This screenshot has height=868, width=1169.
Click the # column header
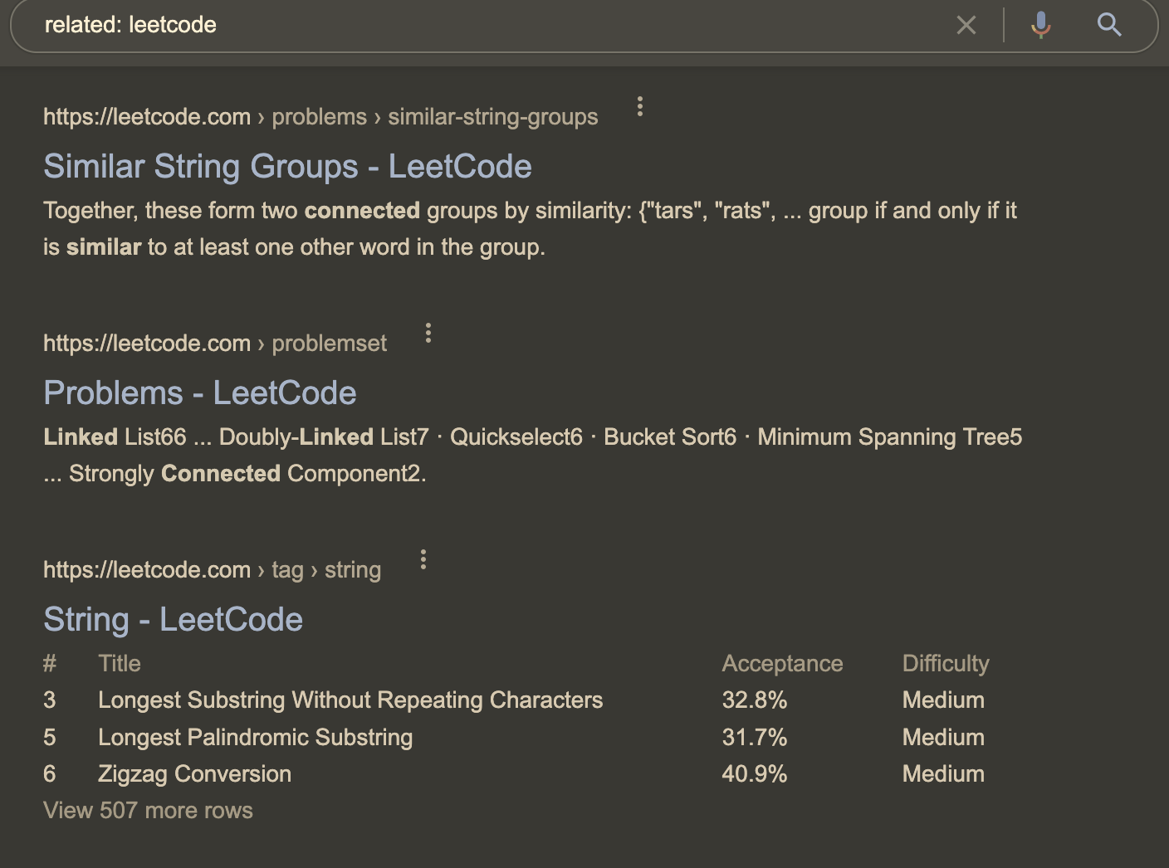tap(50, 663)
